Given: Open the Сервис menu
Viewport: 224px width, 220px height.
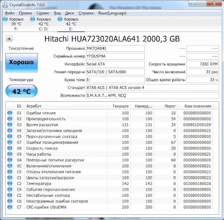Looking at the screenshot, I should [x=43, y=13].
